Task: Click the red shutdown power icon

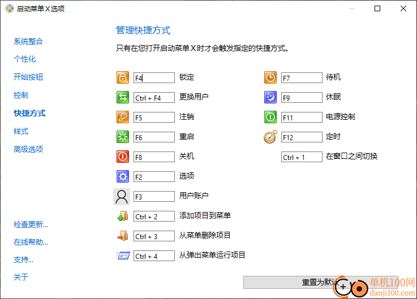Action: [x=123, y=157]
